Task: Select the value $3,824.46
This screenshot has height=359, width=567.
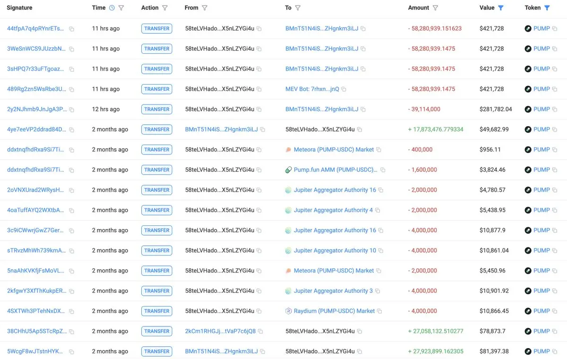Action: click(x=492, y=170)
